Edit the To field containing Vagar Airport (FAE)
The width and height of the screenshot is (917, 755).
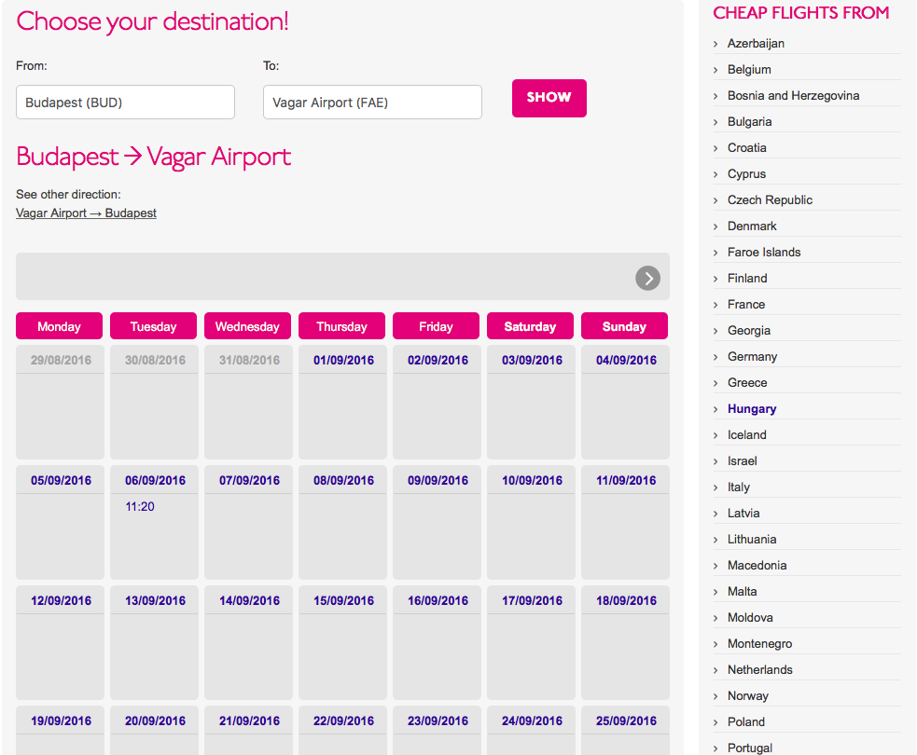click(x=372, y=103)
